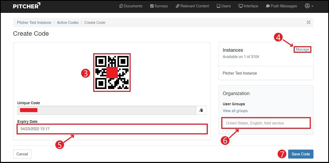
Task: Go to Pitcher Test Instance breadcrumb
Action: click(34, 23)
